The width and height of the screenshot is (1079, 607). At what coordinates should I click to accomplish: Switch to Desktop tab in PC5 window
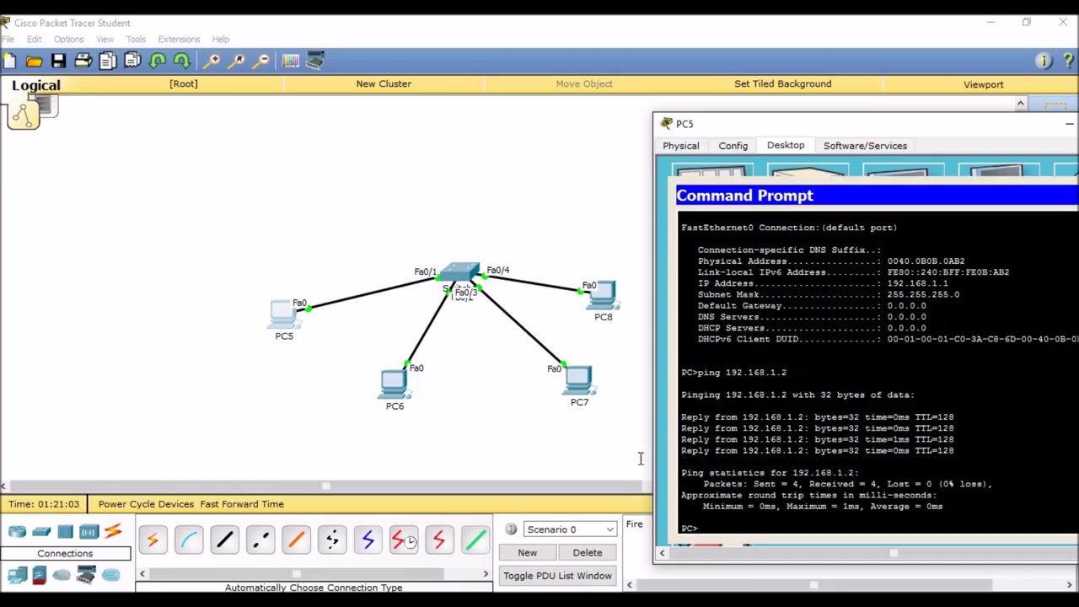[786, 146]
